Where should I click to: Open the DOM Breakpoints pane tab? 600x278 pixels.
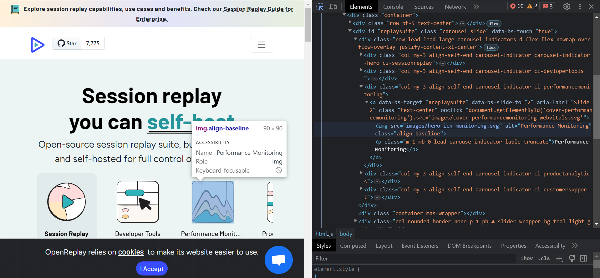pyautogui.click(x=470, y=246)
